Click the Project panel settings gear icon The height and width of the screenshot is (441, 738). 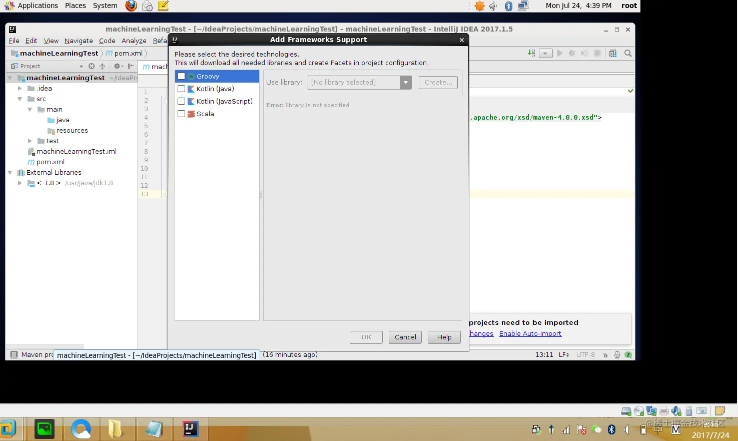click(118, 66)
